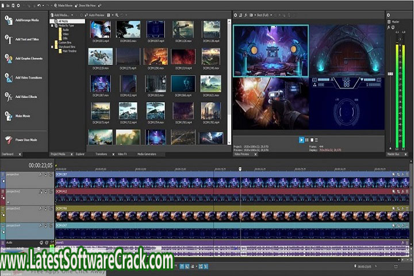Screen dimensions: 414x276
Task: Open Add Video Effects step
Action: [x=21, y=97]
